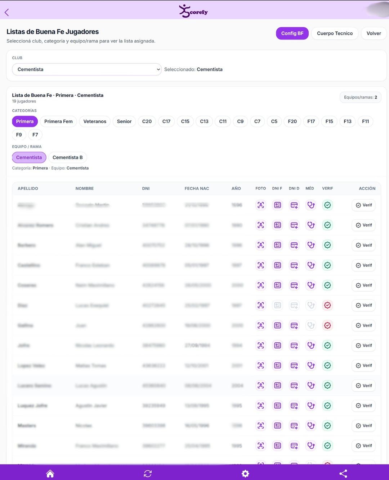Viewport: 389px width, 480px height.
Task: Open the Foto icon in Luquez Jofre row
Action: 261,406
